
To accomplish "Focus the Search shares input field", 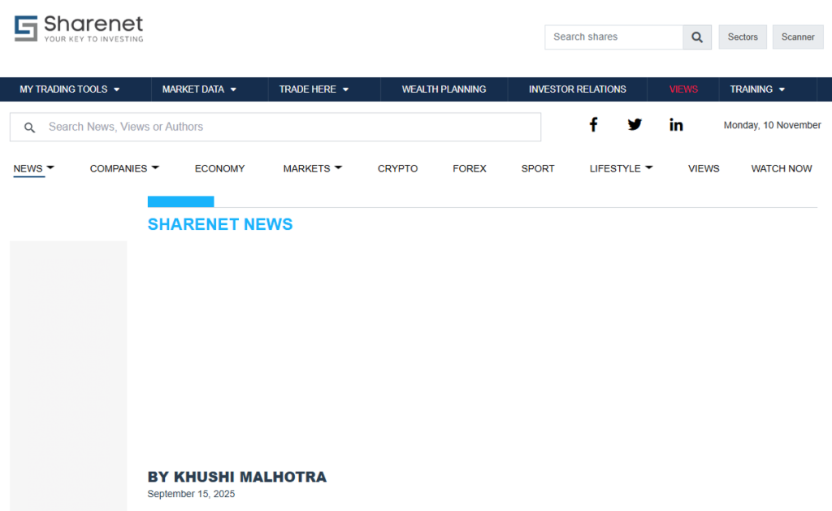I will (613, 37).
